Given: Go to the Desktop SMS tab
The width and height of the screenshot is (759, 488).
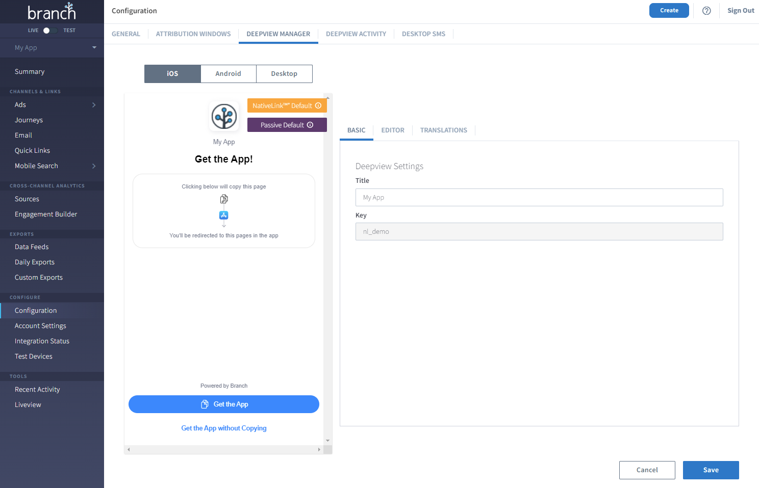Looking at the screenshot, I should 423,34.
